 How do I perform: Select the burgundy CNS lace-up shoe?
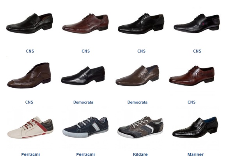coord(85,24)
